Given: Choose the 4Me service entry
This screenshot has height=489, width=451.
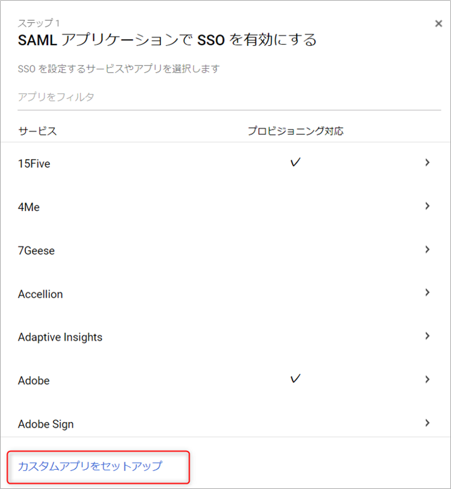Looking at the screenshot, I should click(x=29, y=207).
